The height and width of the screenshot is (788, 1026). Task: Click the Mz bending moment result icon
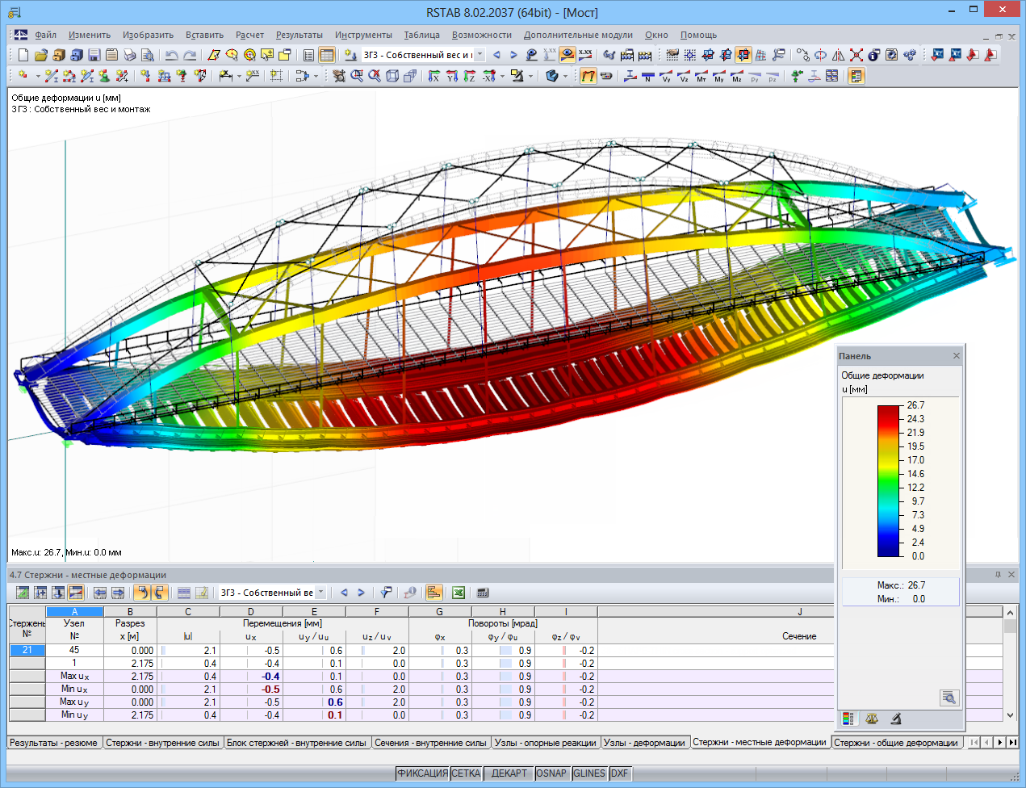(x=737, y=76)
